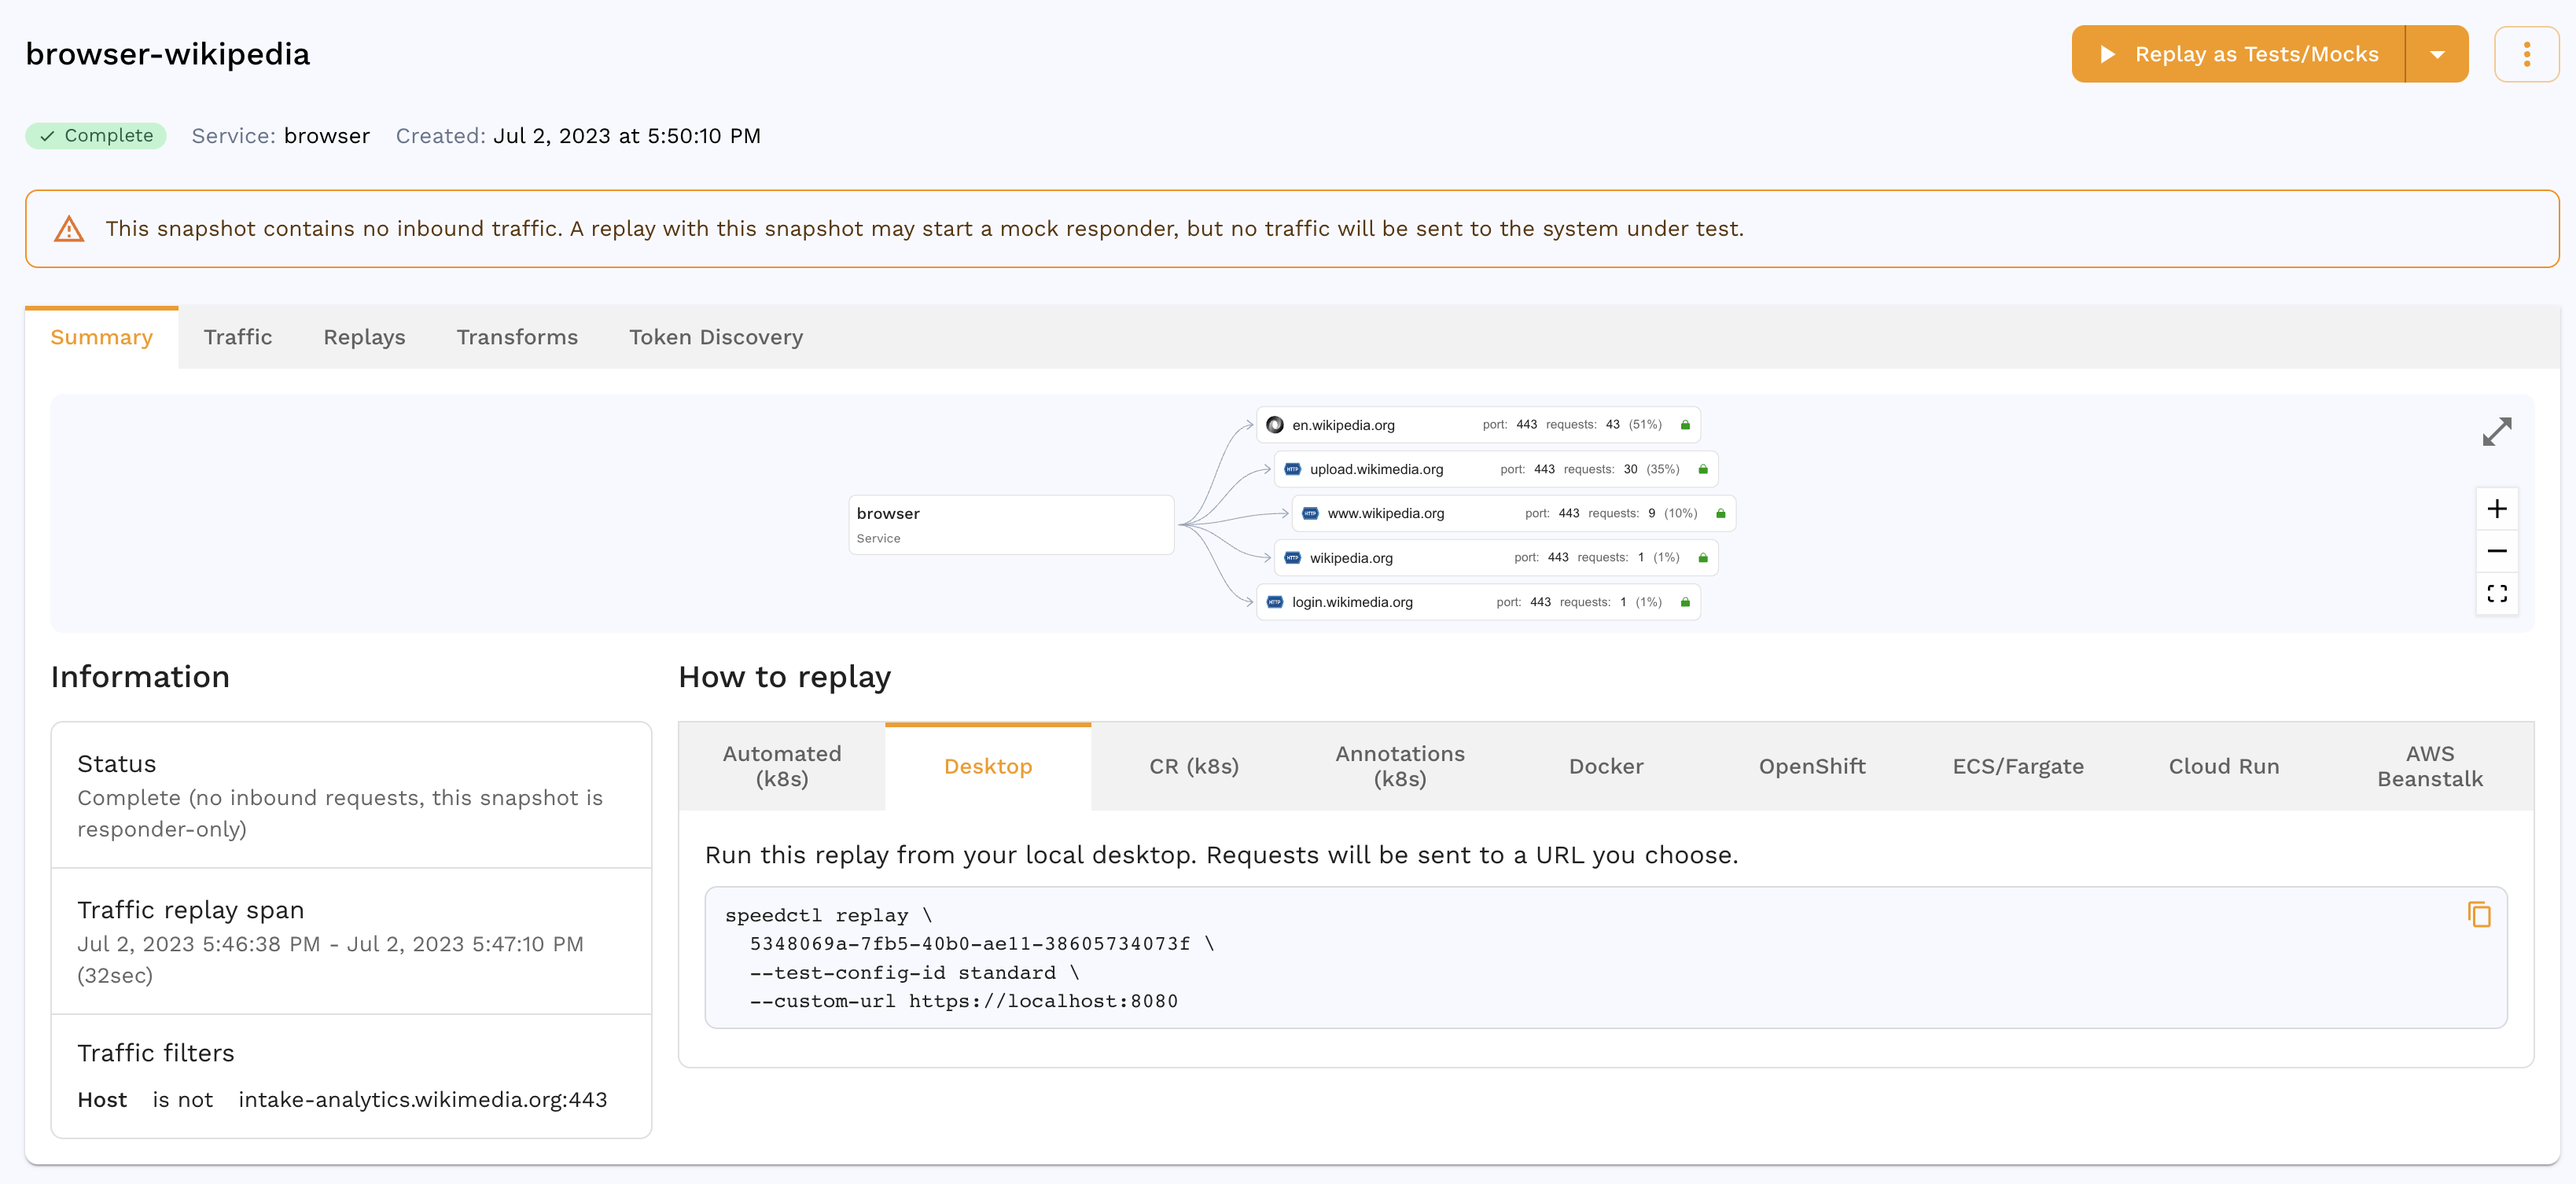Select the Docker replay tab
The width and height of the screenshot is (2576, 1184).
[1606, 766]
